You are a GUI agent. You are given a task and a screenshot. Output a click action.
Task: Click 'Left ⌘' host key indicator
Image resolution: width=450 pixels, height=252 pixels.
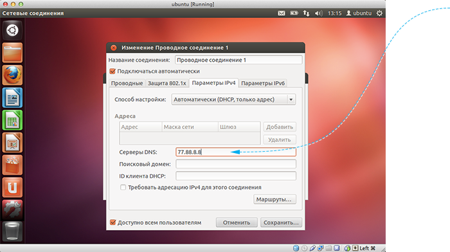point(368,248)
